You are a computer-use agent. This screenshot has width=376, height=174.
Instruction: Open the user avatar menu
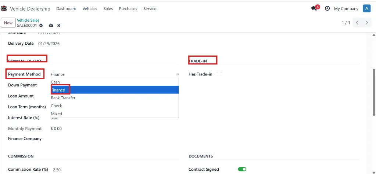(x=367, y=8)
